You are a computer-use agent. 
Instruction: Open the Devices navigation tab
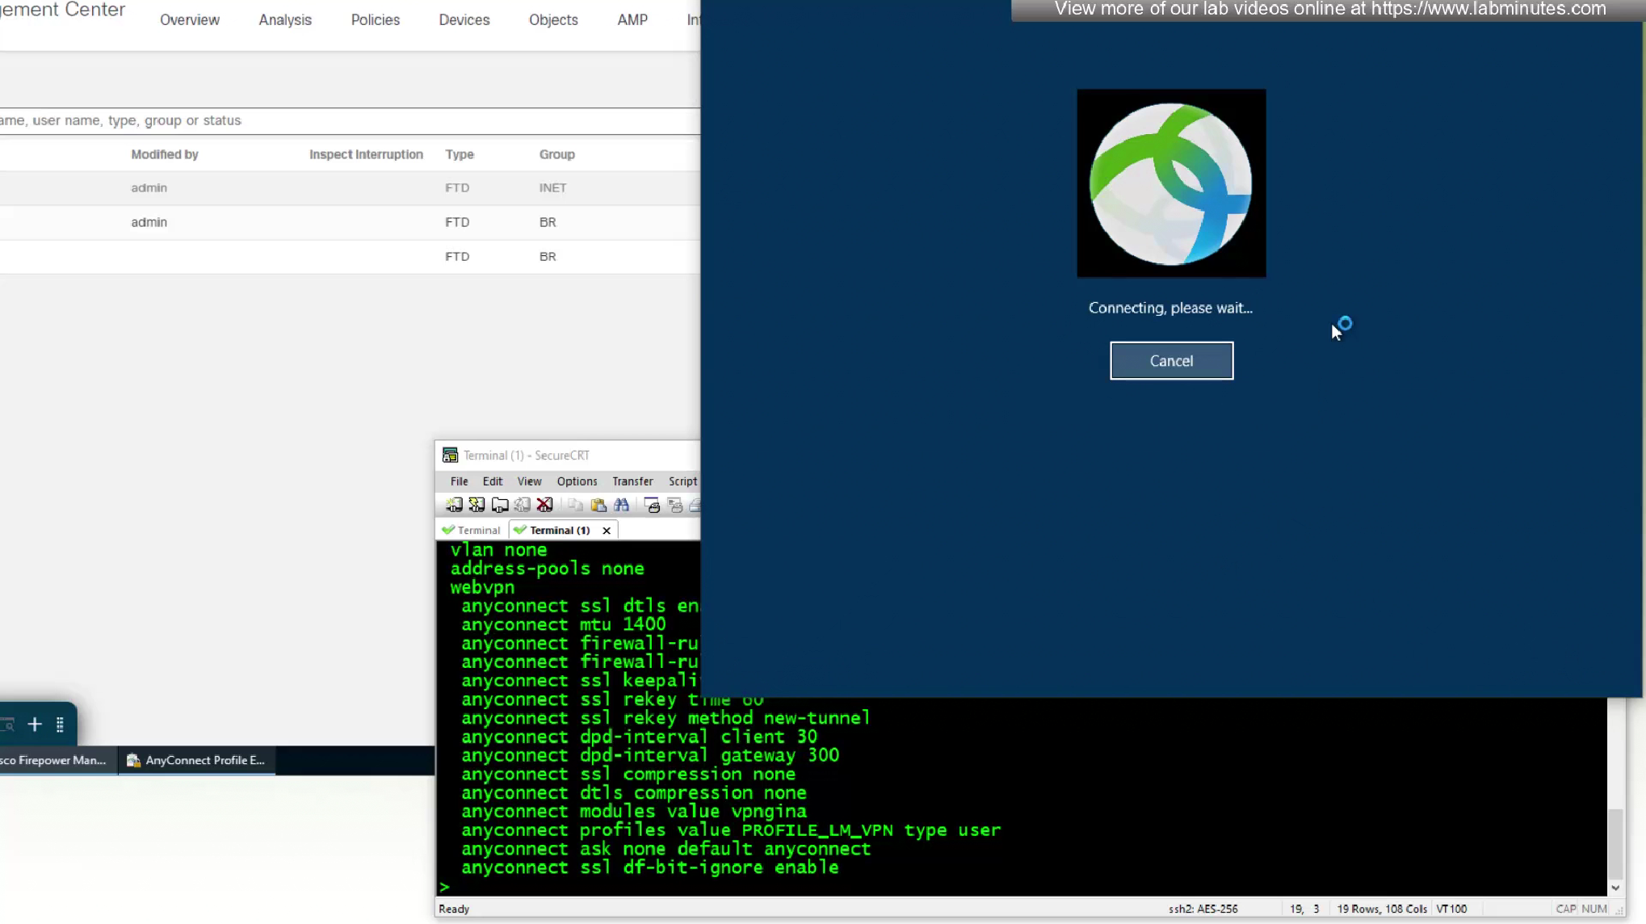tap(464, 20)
